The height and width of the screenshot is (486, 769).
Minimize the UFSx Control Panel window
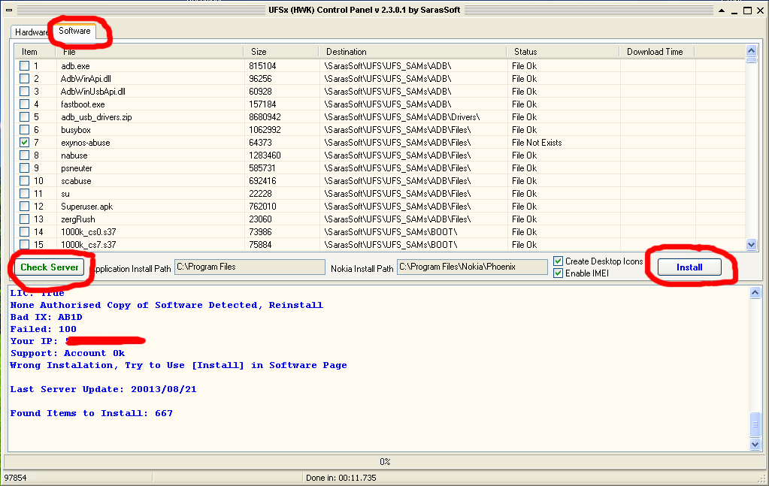(x=734, y=11)
